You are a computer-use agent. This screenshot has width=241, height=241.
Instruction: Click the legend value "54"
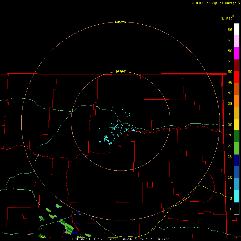(230, 61)
